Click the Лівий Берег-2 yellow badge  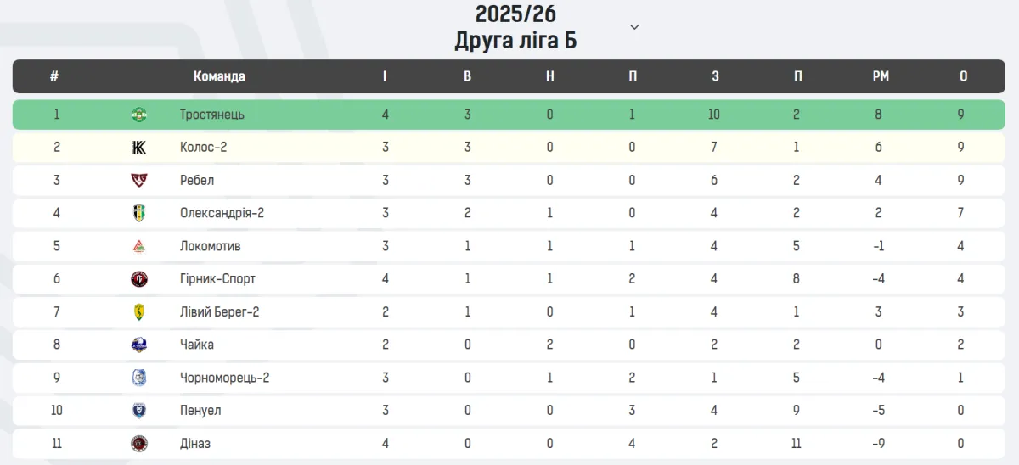138,312
